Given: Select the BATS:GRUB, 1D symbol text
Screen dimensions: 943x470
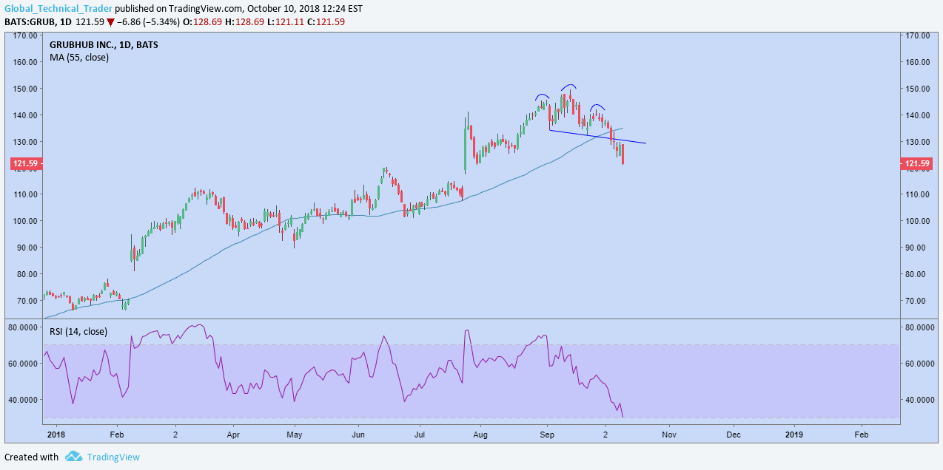Looking at the screenshot, I should pyautogui.click(x=38, y=22).
